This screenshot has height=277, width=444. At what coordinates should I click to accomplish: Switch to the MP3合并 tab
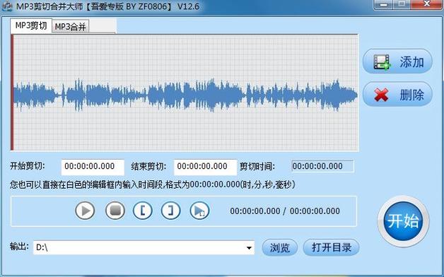(71, 27)
